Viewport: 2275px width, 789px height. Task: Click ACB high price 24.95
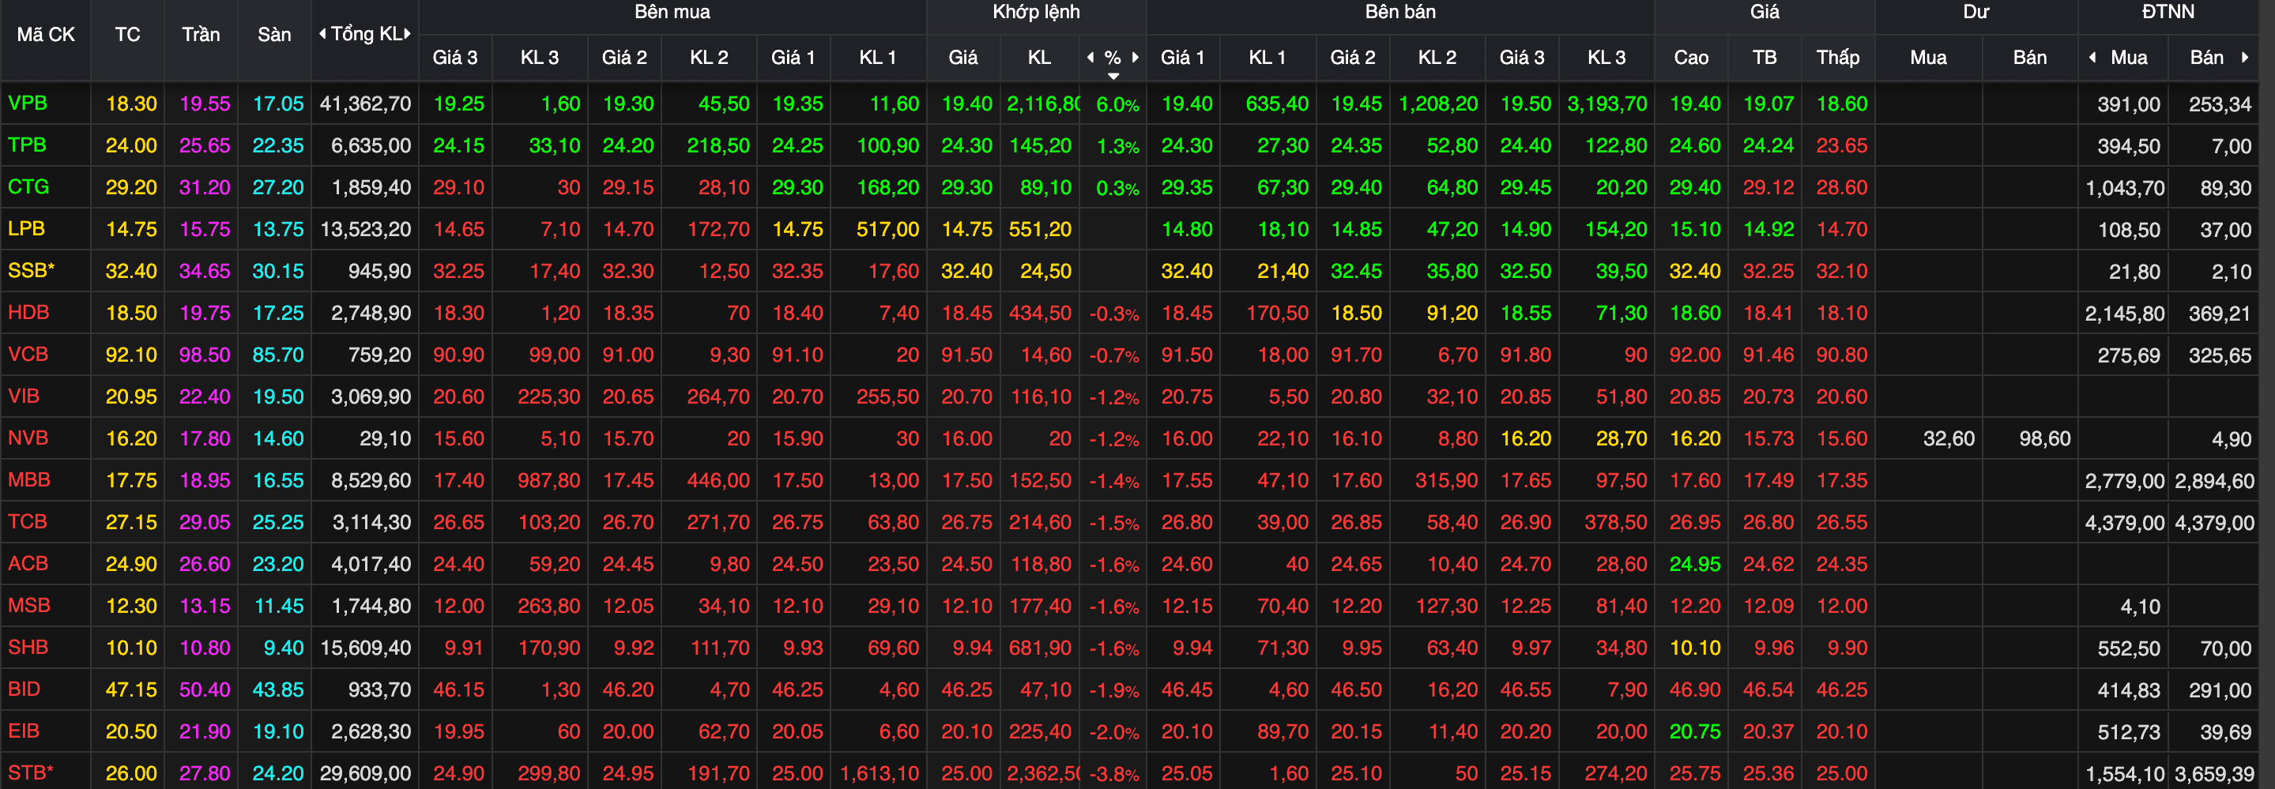[1694, 564]
